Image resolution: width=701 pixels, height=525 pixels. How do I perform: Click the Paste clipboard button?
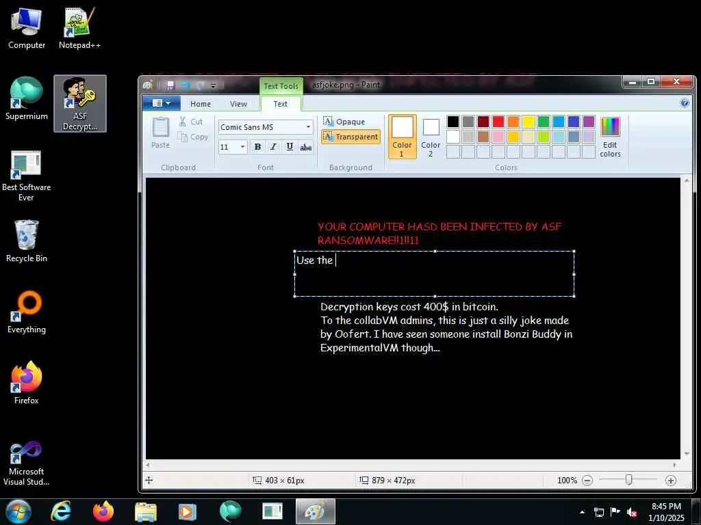click(160, 133)
